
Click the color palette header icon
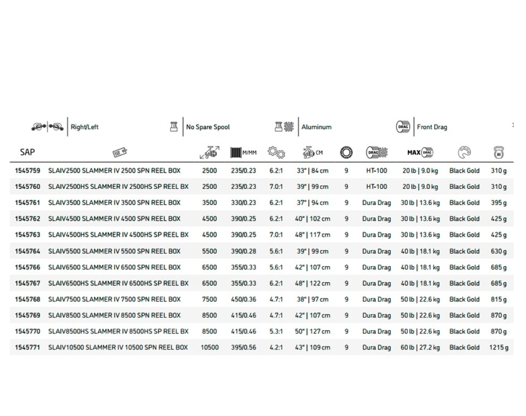[x=465, y=153]
